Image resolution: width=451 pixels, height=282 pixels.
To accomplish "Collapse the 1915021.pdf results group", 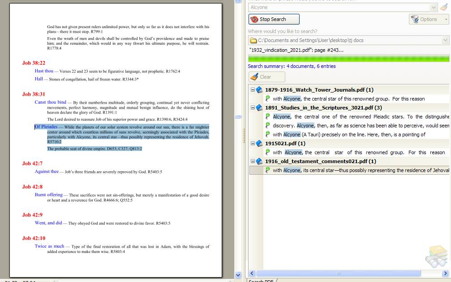I will [x=253, y=143].
